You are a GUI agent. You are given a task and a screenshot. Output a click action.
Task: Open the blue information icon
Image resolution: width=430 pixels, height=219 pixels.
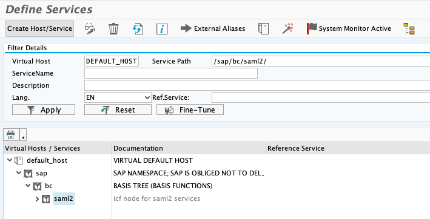[162, 28]
